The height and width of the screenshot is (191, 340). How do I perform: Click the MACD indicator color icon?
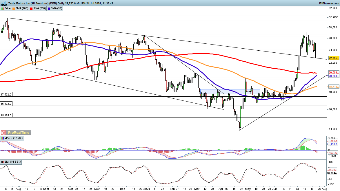pyautogui.click(x=3, y=138)
